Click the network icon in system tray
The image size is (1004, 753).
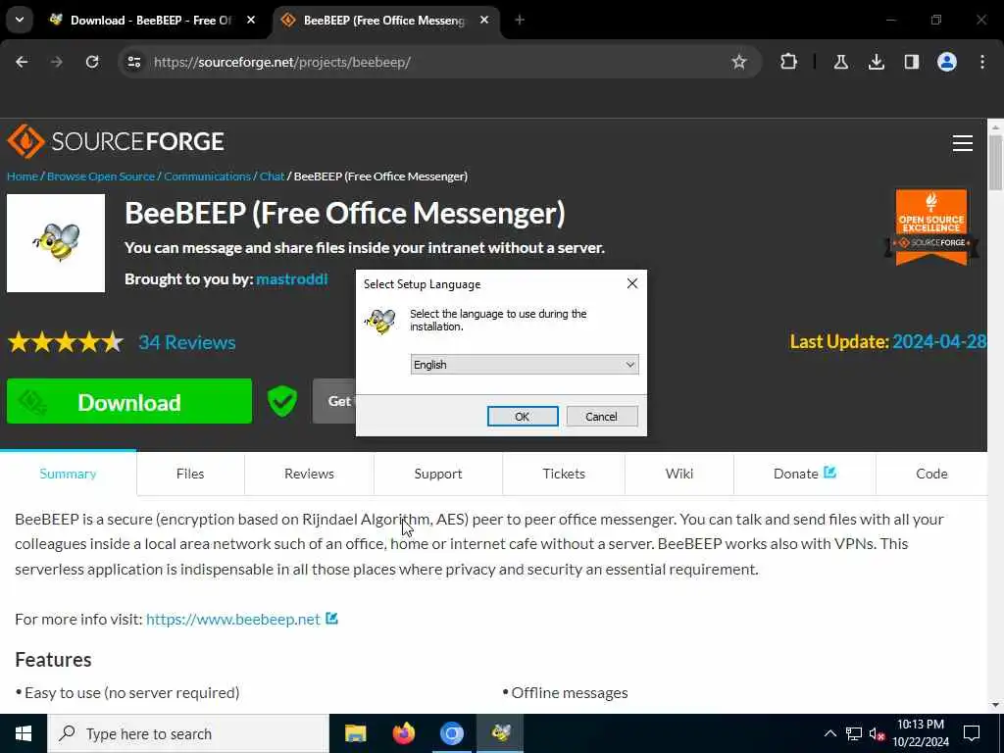point(854,733)
